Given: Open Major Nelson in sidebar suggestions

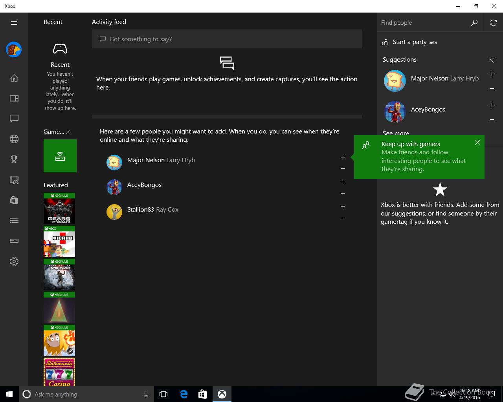Looking at the screenshot, I should [431, 81].
